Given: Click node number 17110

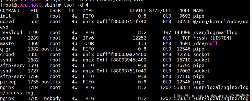Looking at the screenshot, I should [x=184, y=77].
